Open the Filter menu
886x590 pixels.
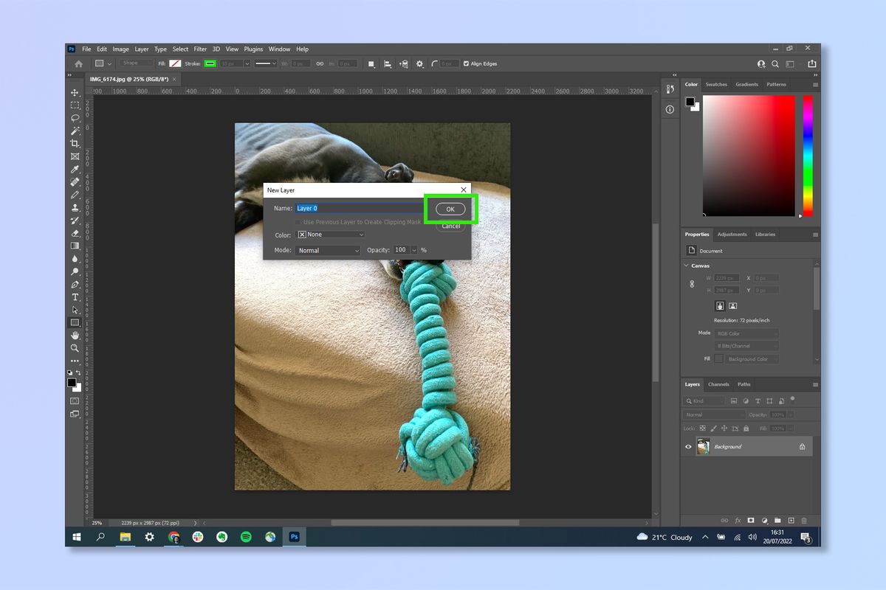[199, 49]
